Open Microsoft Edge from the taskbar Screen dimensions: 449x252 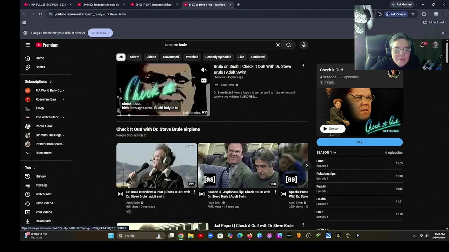pyautogui.click(x=240, y=236)
